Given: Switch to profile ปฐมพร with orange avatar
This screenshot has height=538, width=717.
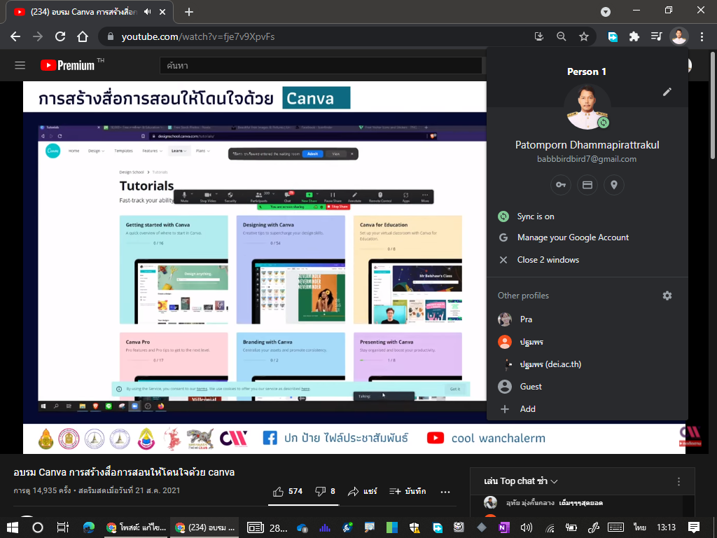Looking at the screenshot, I should (x=587, y=342).
